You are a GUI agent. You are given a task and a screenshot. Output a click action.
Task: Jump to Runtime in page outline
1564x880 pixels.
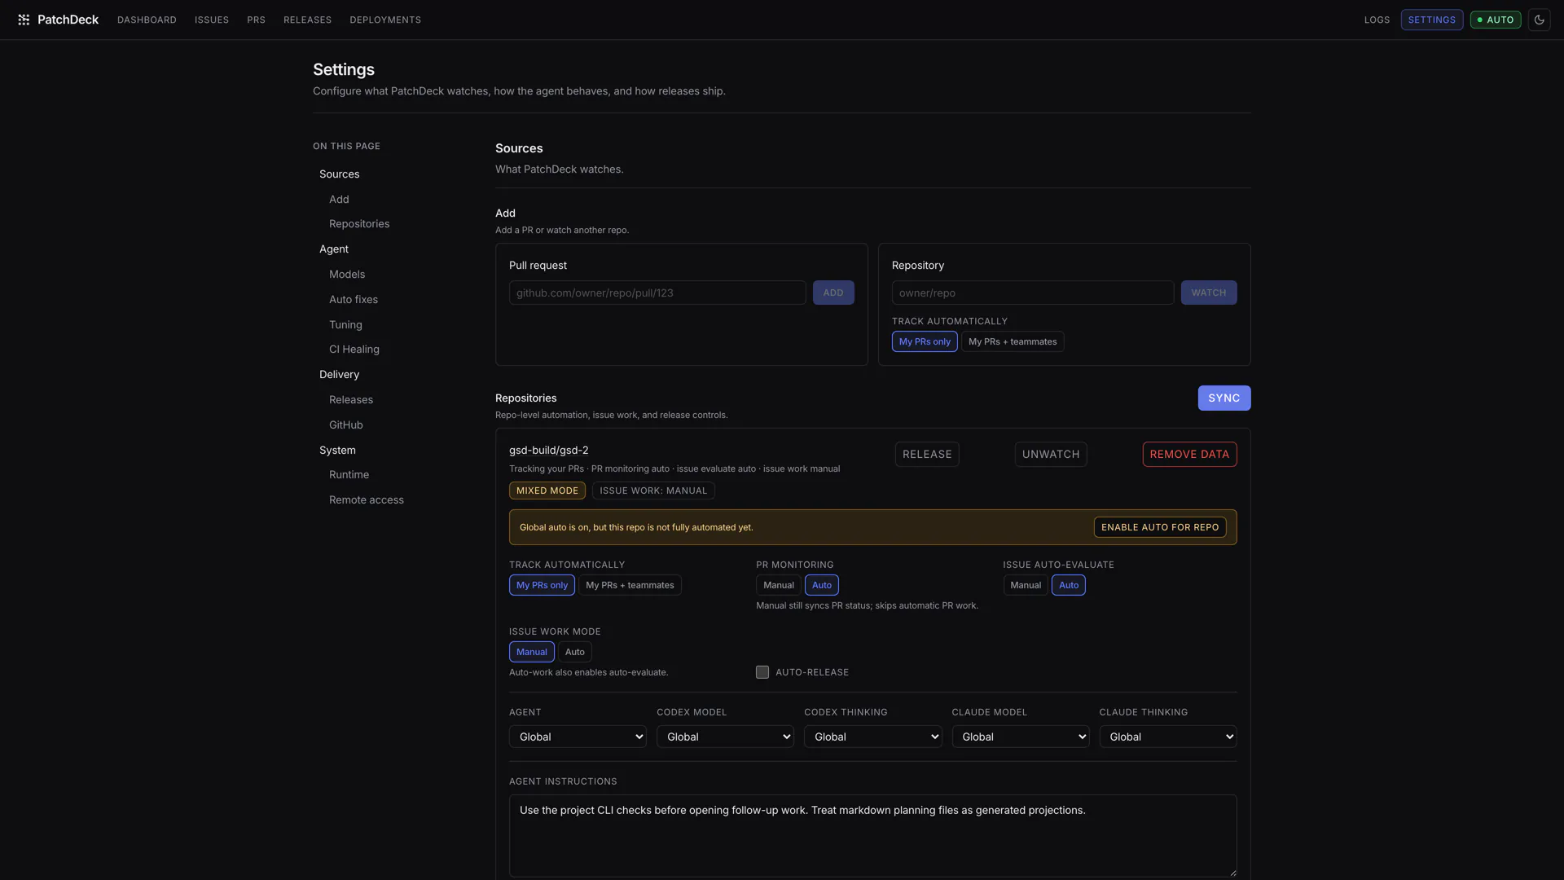tap(349, 474)
